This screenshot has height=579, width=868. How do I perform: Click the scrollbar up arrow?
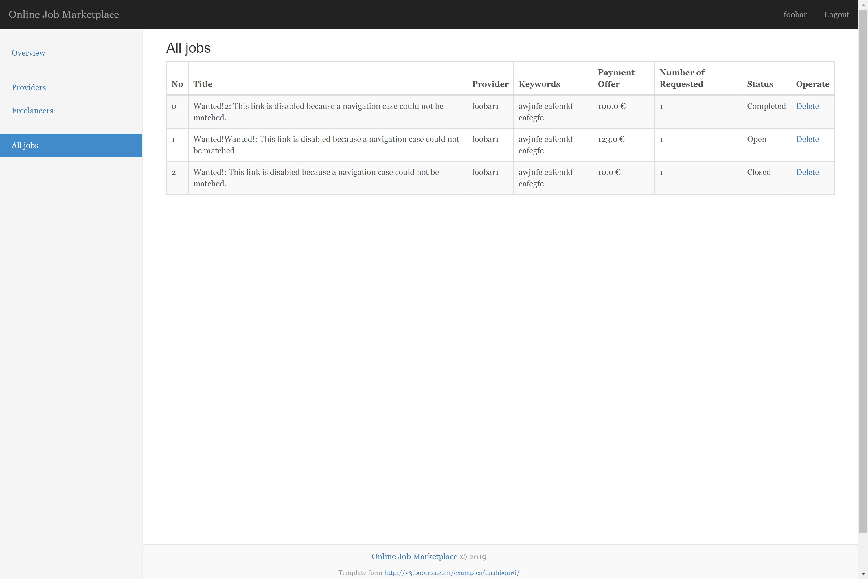(x=863, y=5)
